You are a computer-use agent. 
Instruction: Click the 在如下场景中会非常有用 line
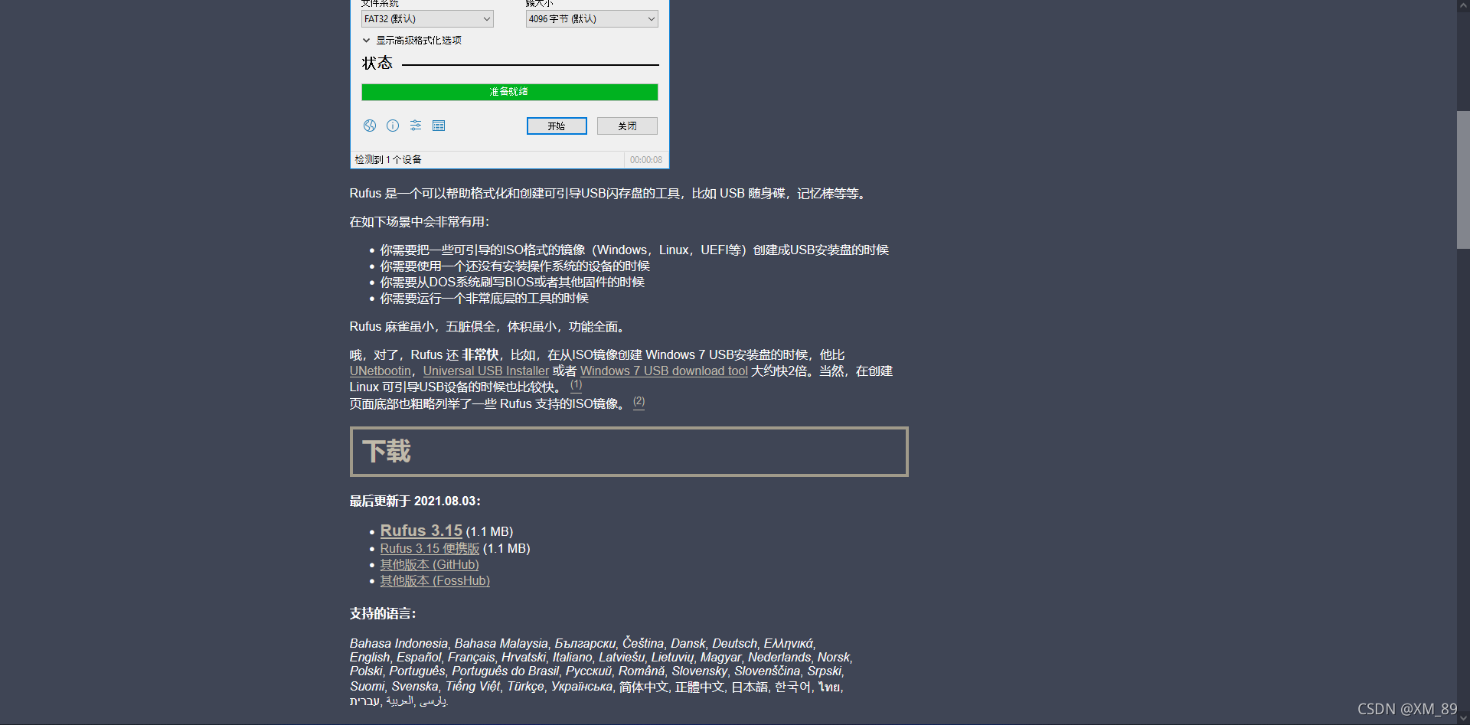click(x=420, y=222)
